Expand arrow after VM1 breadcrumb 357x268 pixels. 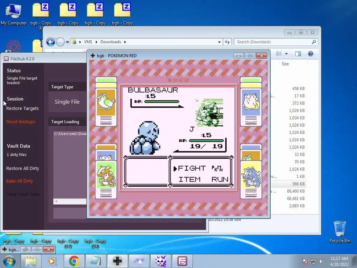pos(96,42)
